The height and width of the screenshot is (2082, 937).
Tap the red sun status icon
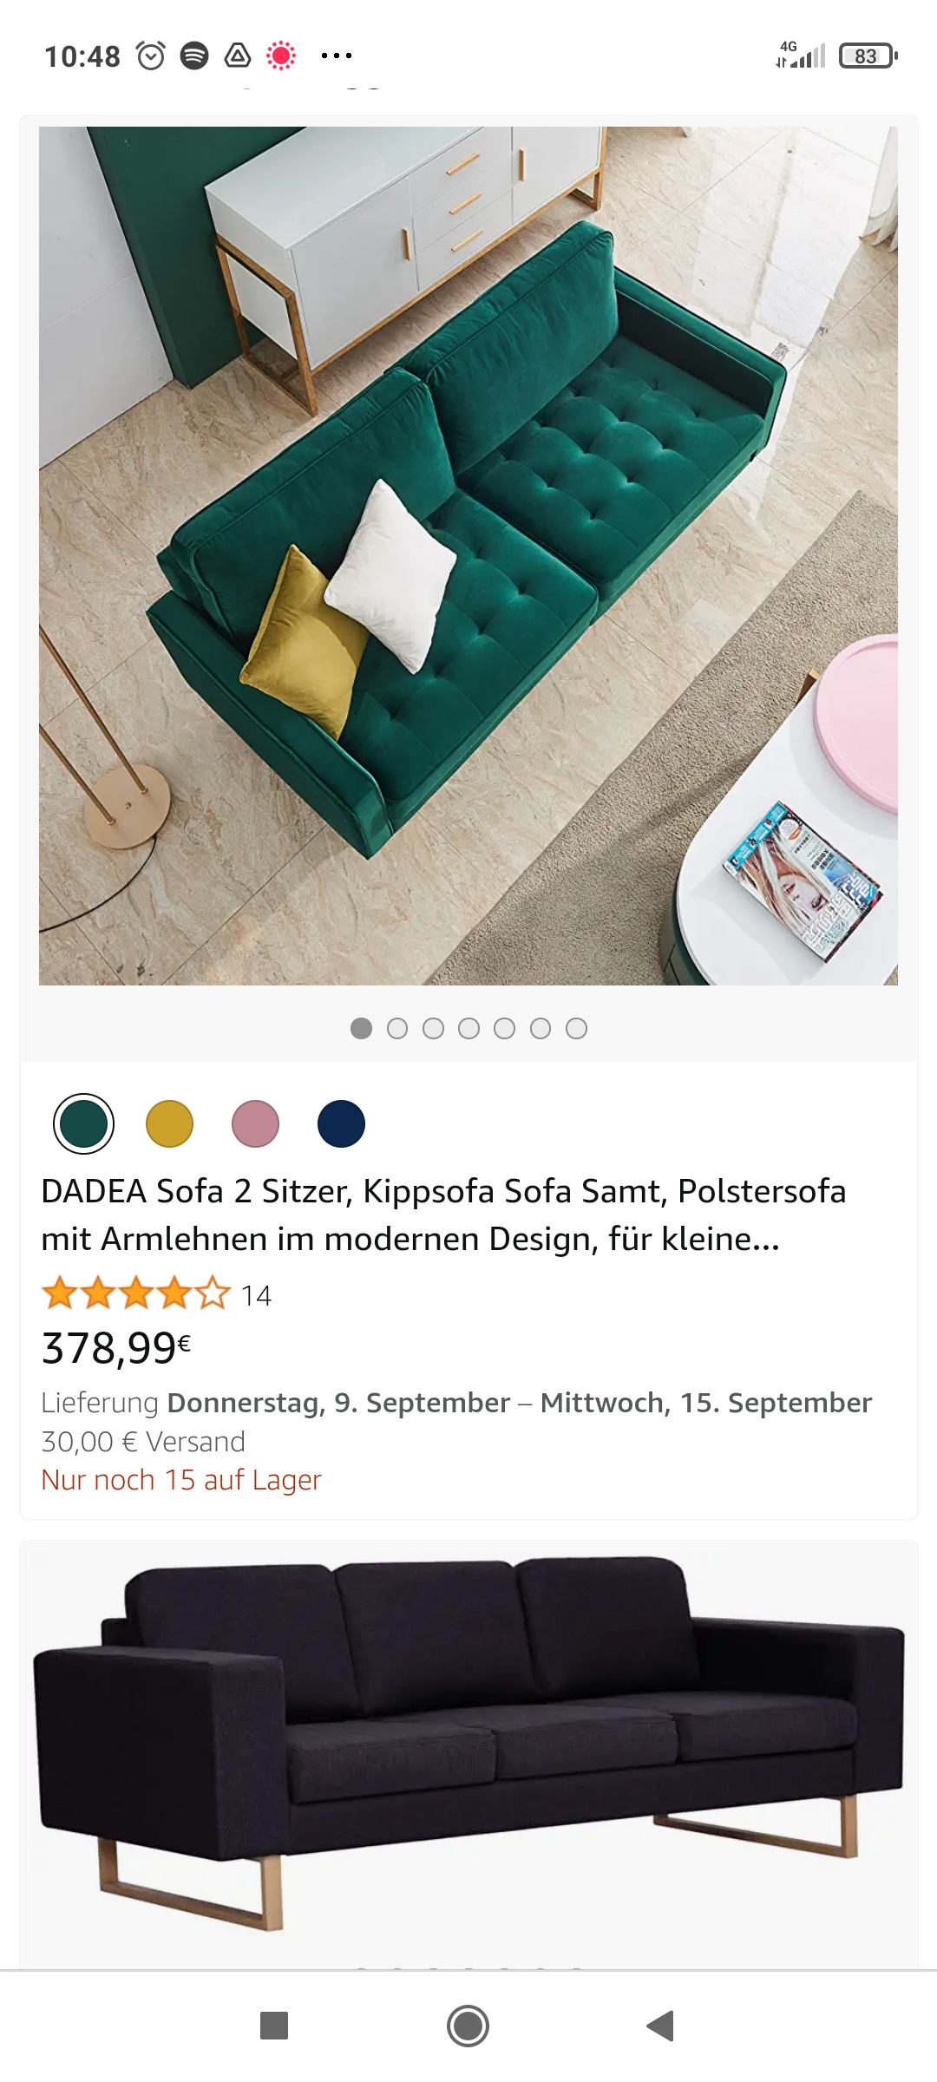281,56
